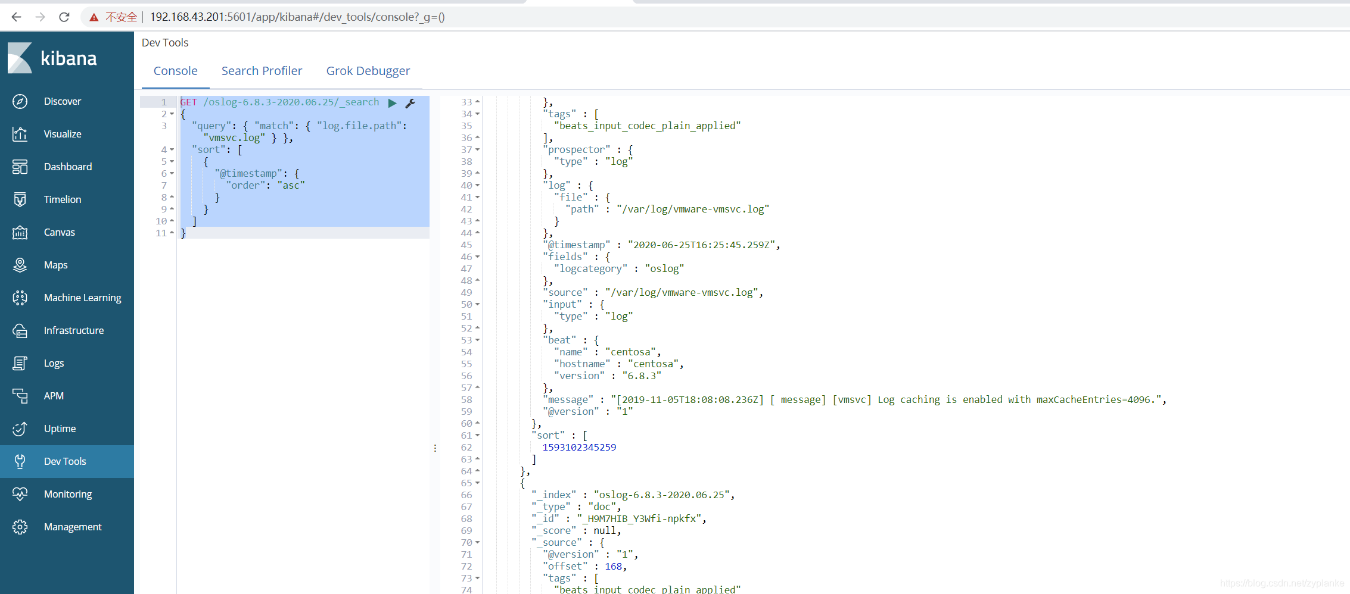Collapse prospector fold at line 37

477,149
